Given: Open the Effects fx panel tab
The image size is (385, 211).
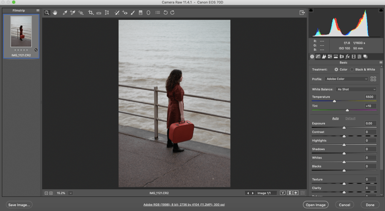Looking at the screenshot, I should [348, 56].
